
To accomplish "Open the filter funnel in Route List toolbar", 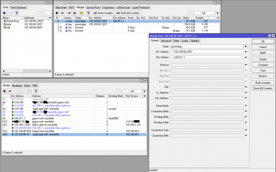I will click(36, 91).
